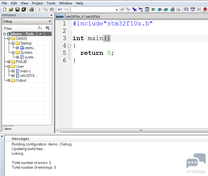Screen dimensions: 208x176
Task: Save the current file with floppy icon
Action: [x=17, y=10]
